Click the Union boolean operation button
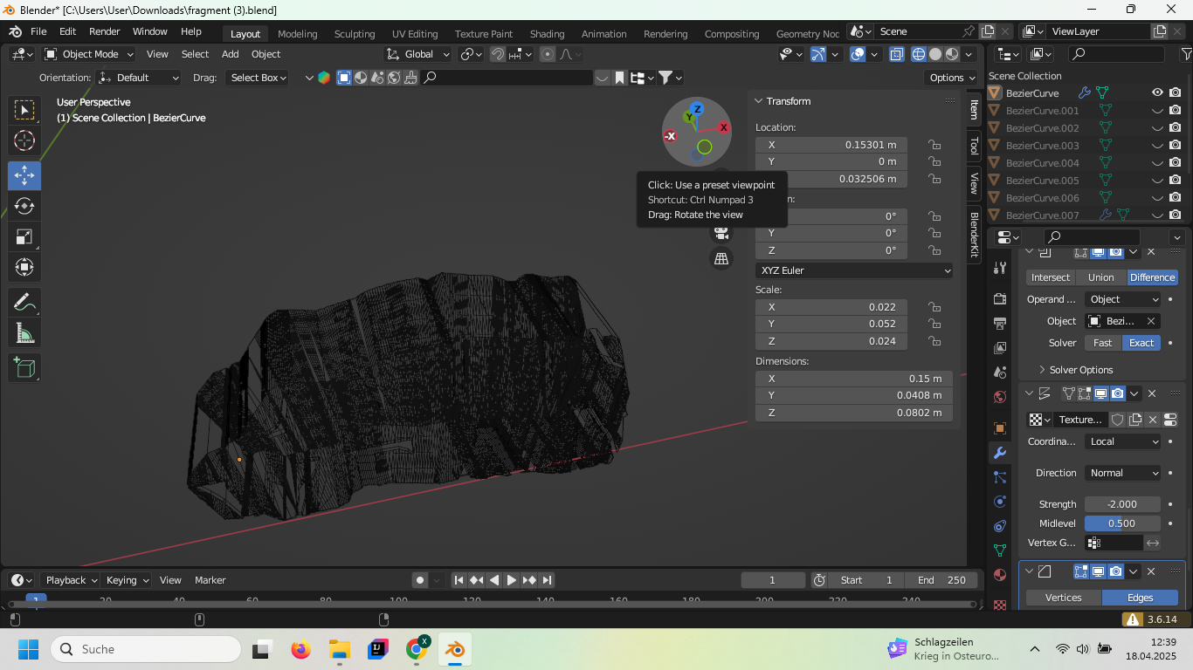The image size is (1193, 670). pos(1100,277)
